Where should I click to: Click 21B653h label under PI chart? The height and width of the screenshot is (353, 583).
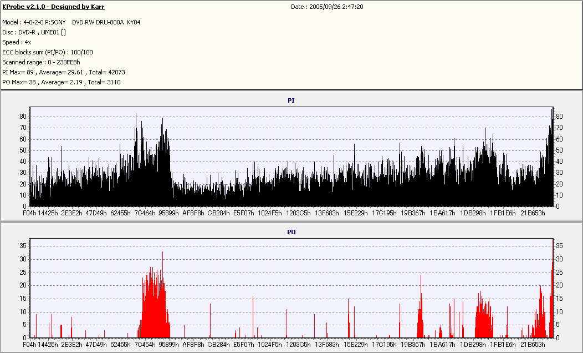[533, 213]
